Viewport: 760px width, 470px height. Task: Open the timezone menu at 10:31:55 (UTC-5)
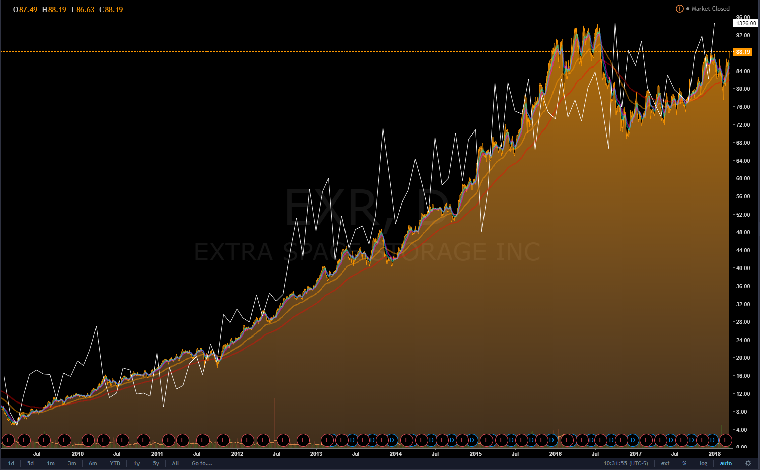(626, 463)
